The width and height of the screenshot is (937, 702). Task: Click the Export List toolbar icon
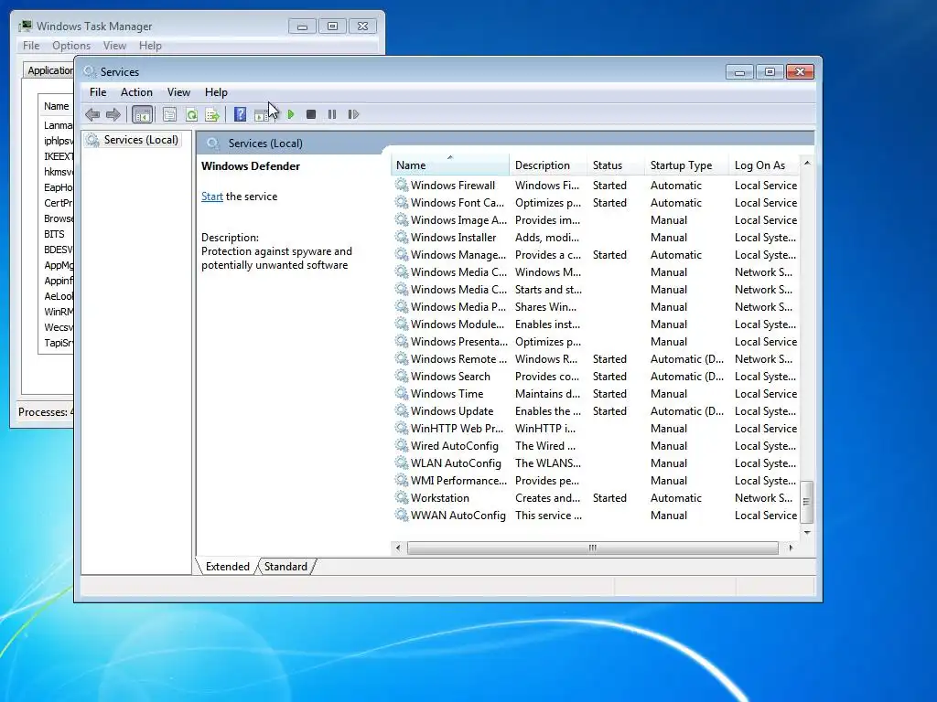pos(212,114)
